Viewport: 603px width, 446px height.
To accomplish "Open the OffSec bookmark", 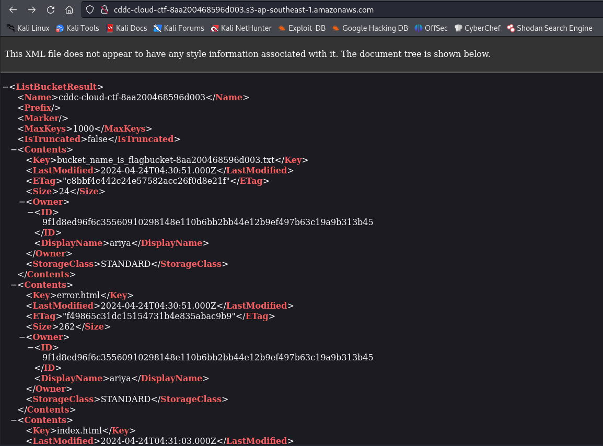I will 431,28.
